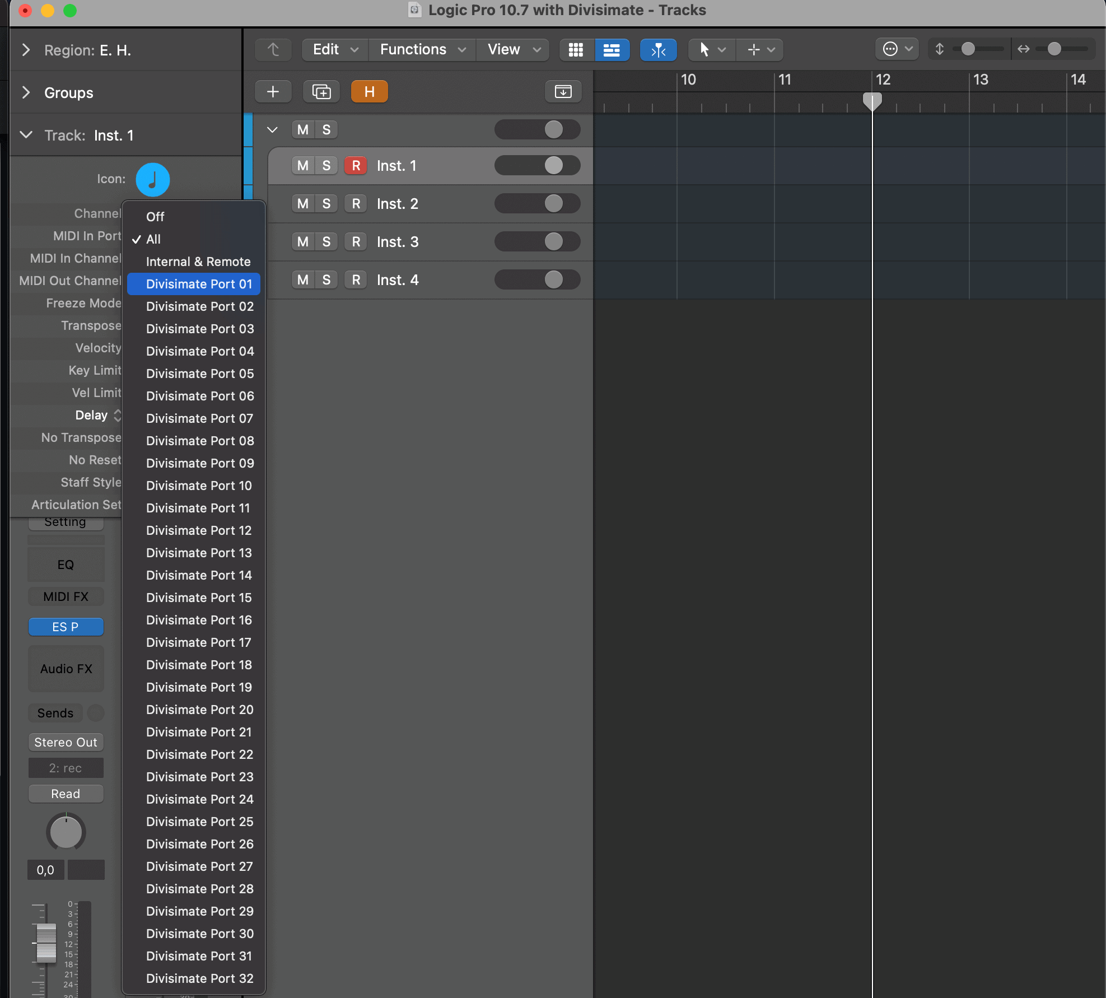1106x998 pixels.
Task: Record-enable the Inst. 3 track
Action: tap(356, 242)
